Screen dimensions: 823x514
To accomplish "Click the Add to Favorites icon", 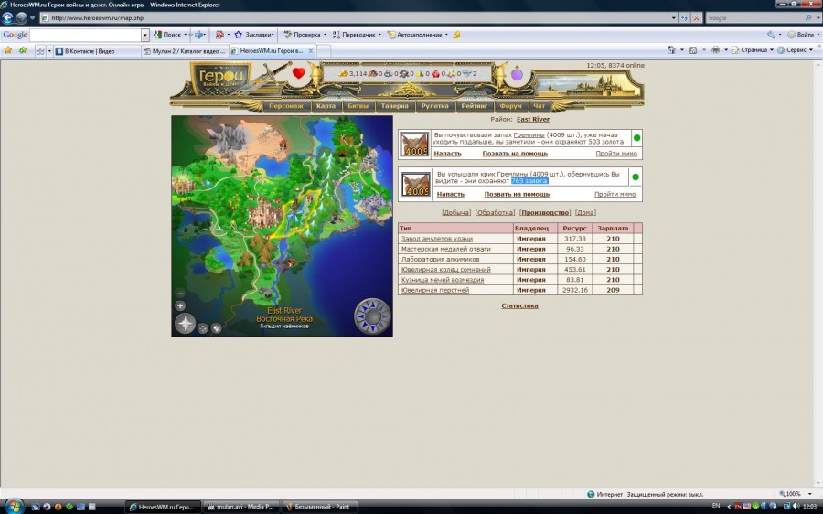I will tap(23, 50).
